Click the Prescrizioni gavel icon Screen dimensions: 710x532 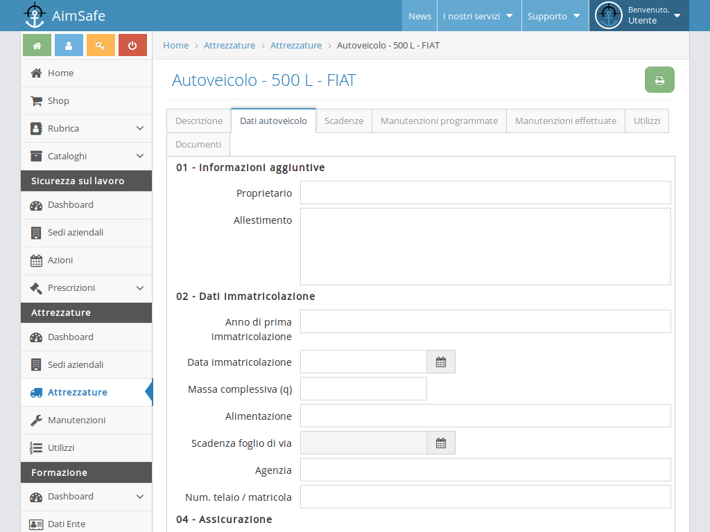(x=36, y=288)
